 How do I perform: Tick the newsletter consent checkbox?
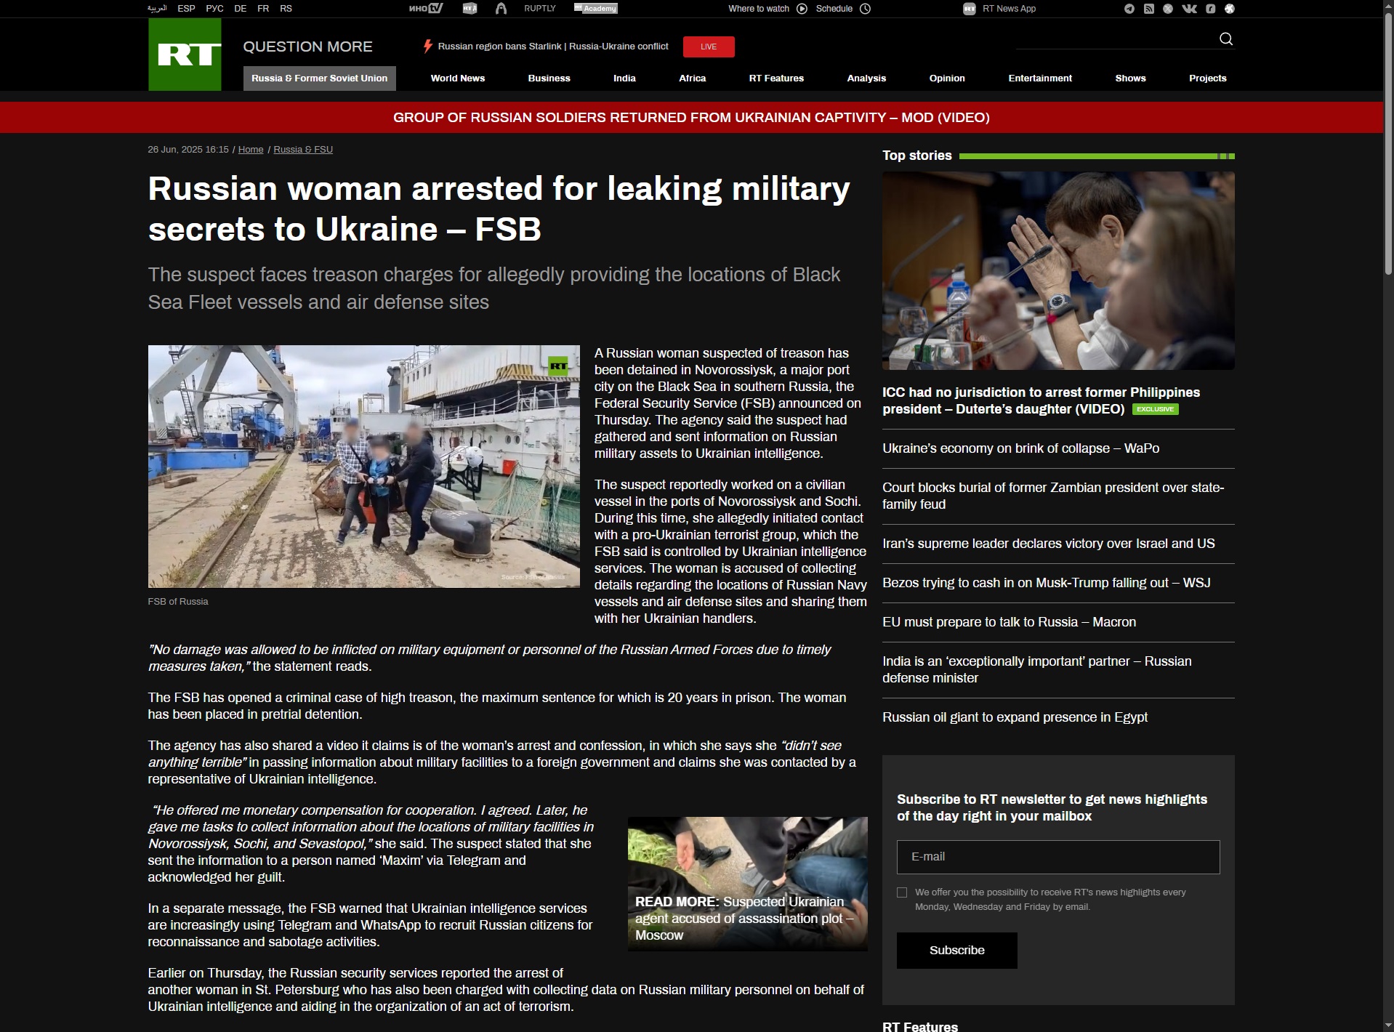pyautogui.click(x=902, y=892)
